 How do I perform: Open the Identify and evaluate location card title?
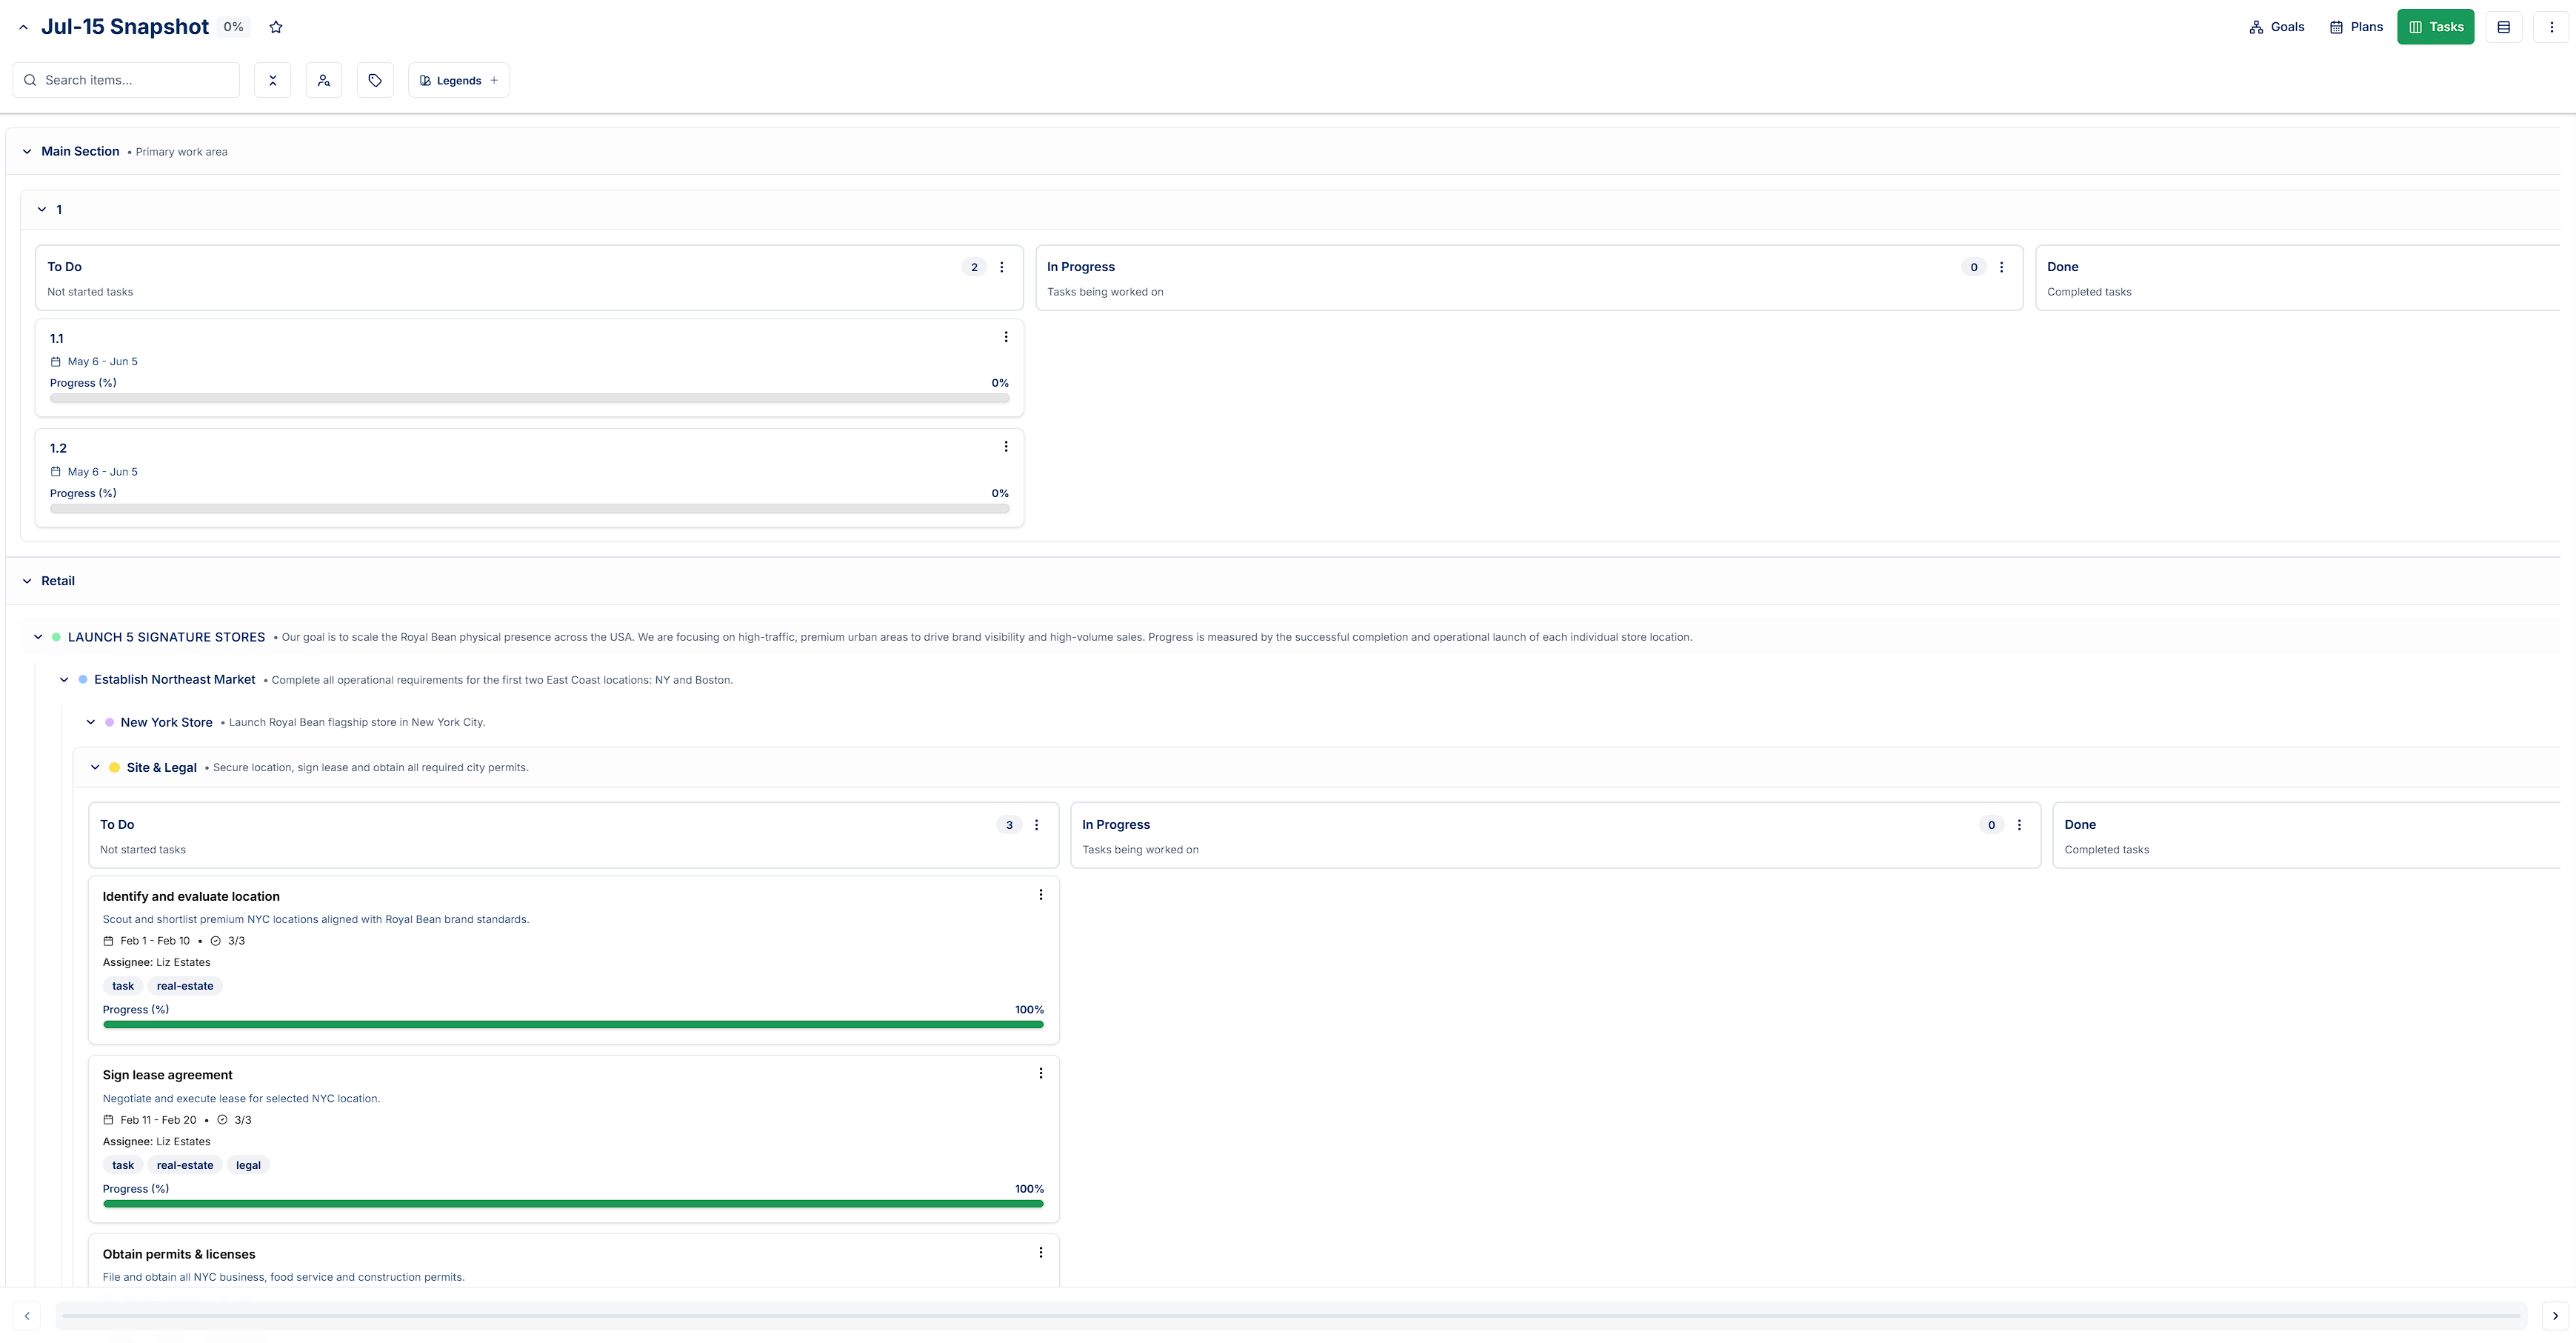pyautogui.click(x=191, y=896)
